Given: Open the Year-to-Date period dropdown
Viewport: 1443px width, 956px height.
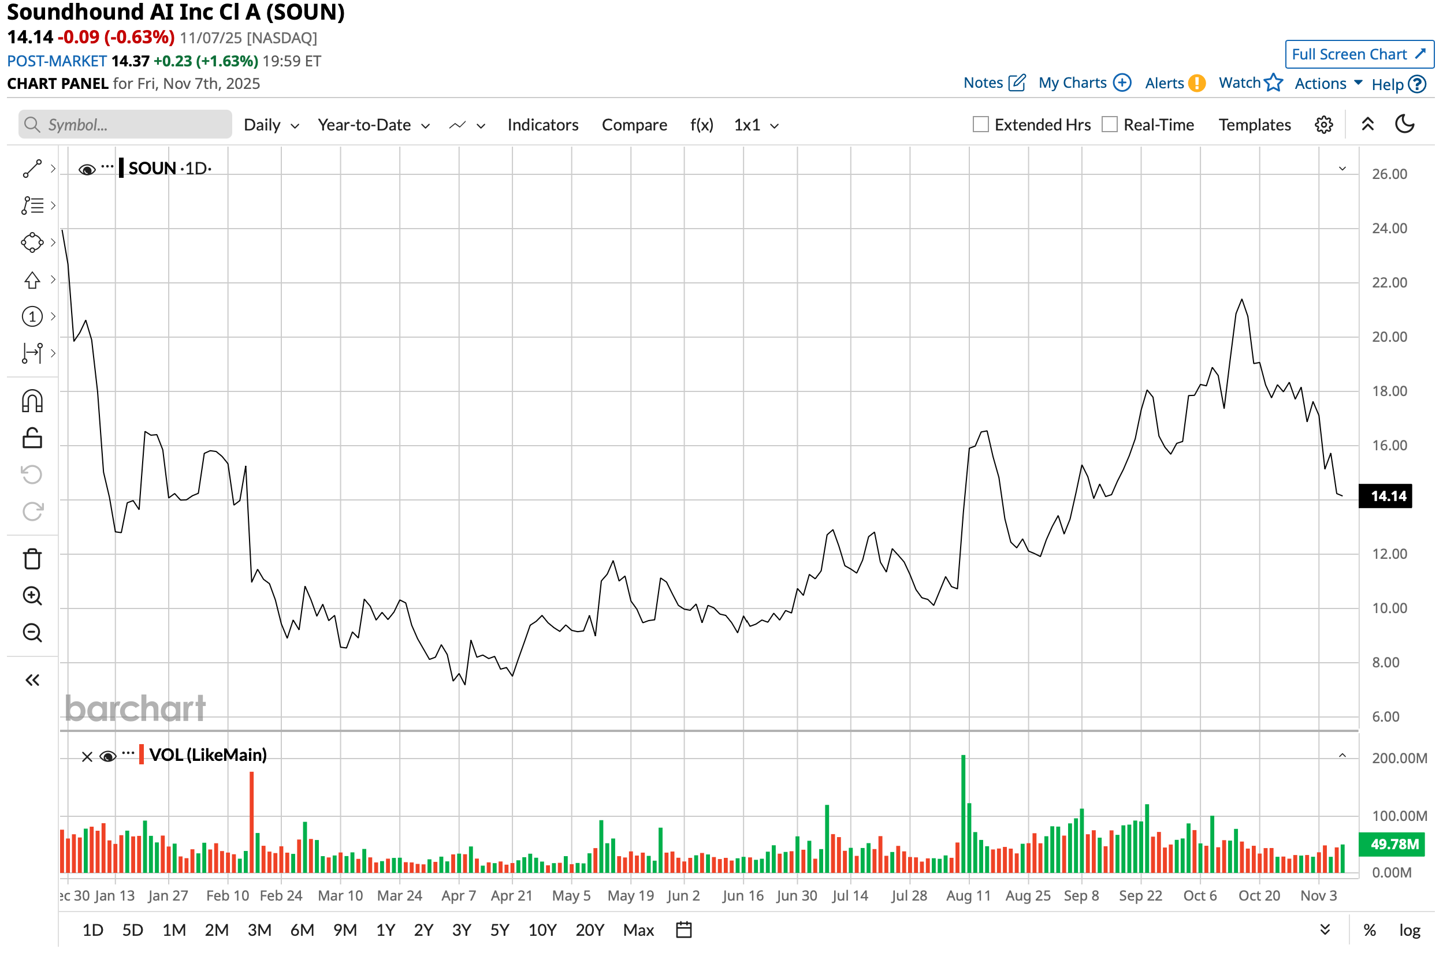Looking at the screenshot, I should (x=374, y=125).
